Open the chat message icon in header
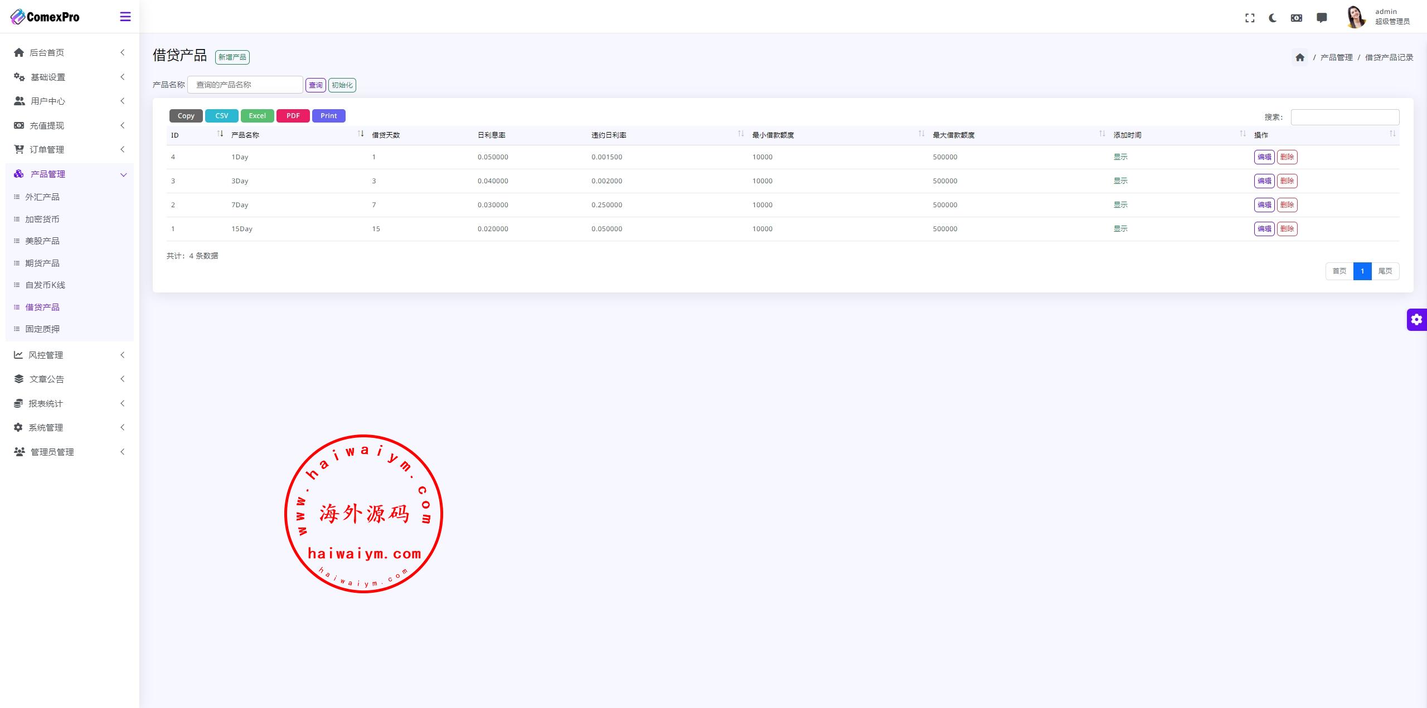This screenshot has width=1427, height=708. [x=1321, y=18]
